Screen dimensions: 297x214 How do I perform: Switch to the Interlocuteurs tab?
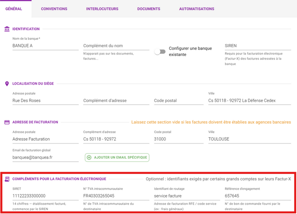pyautogui.click(x=102, y=9)
